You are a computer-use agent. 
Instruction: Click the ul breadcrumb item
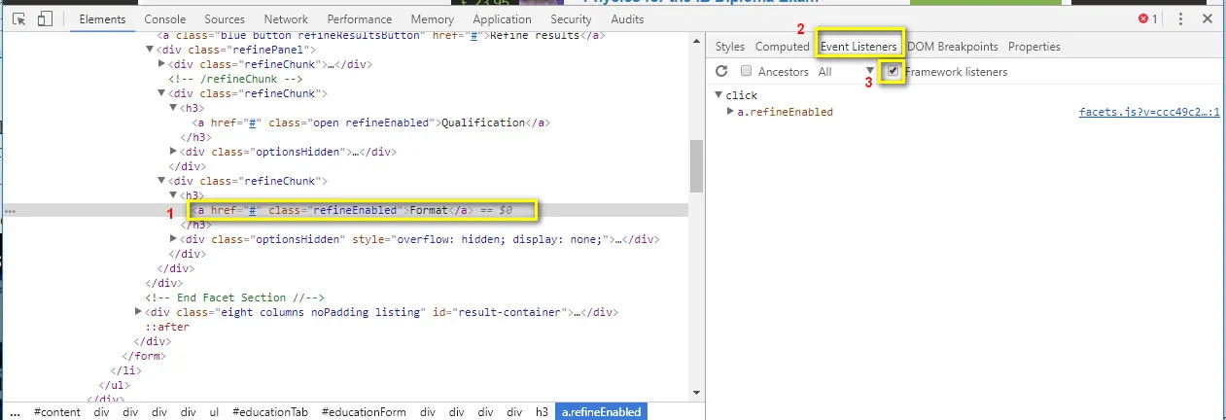[214, 412]
